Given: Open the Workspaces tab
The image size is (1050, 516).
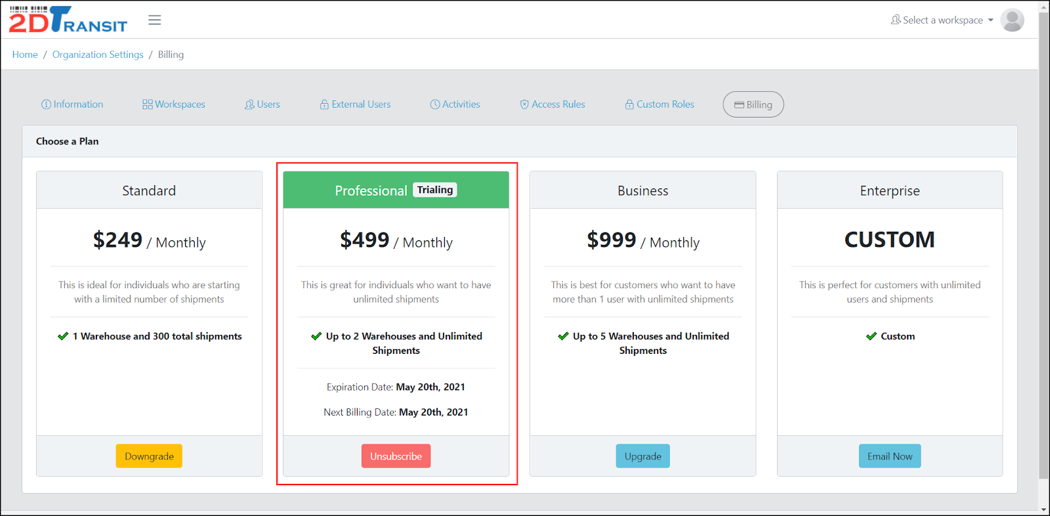Looking at the screenshot, I should pos(180,104).
